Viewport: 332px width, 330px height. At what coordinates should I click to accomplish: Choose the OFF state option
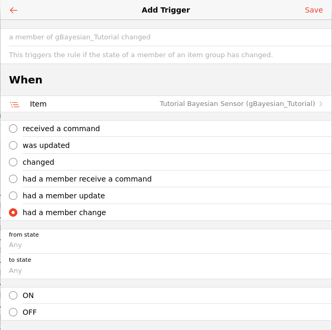point(13,312)
